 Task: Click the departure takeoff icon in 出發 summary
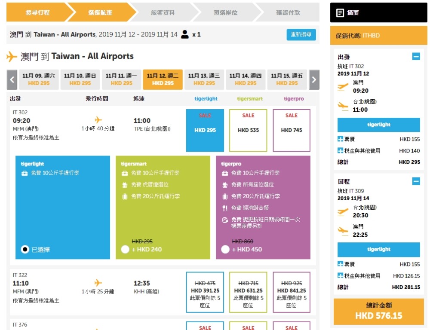coord(343,87)
